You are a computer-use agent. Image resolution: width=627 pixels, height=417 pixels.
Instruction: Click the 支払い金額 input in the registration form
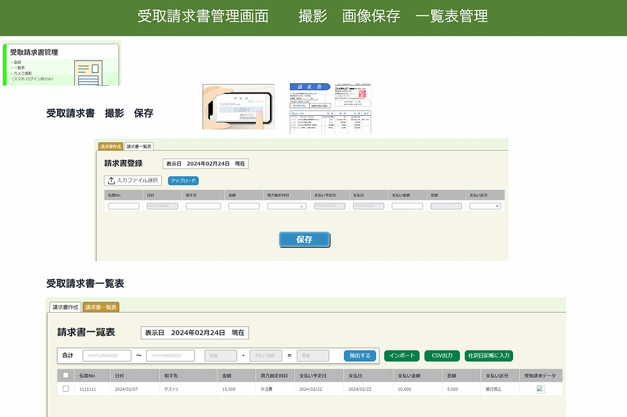pos(407,207)
